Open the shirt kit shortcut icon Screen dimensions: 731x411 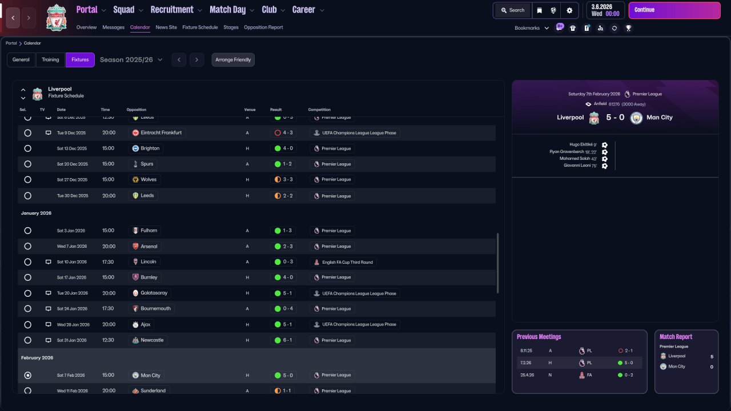tap(573, 28)
